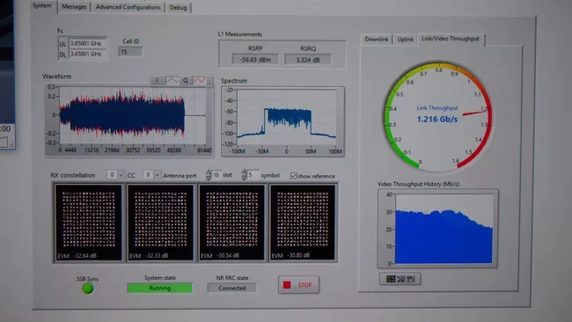Screen dimensions: 572x322
Task: Switch to the System tab
Action: pyautogui.click(x=42, y=5)
